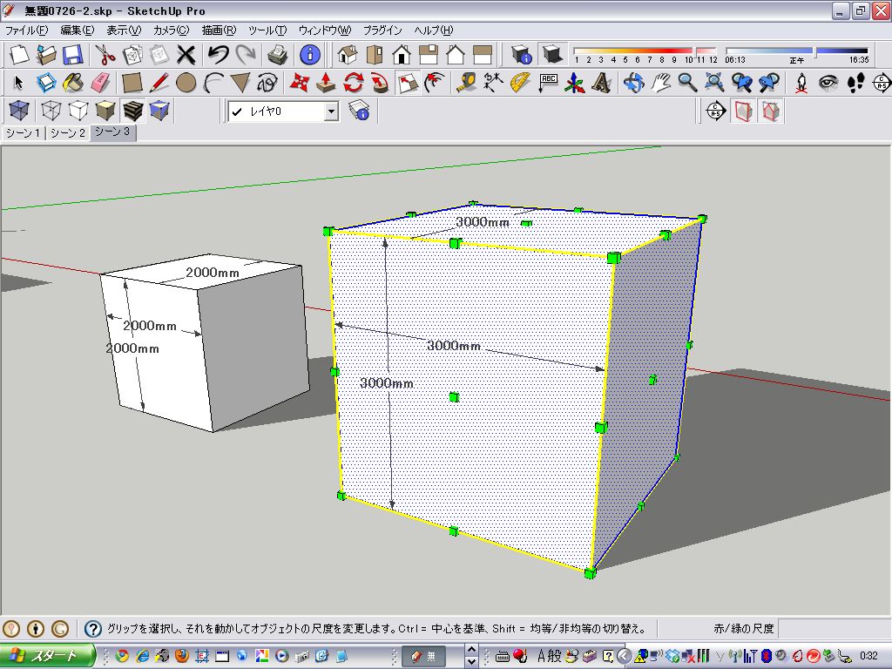This screenshot has width=892, height=669.
Task: Open the プラグイン menu
Action: click(382, 30)
